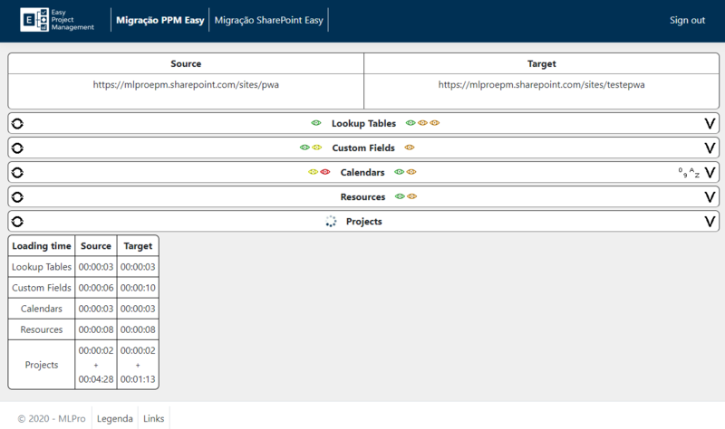Screen dimensions: 725x429
Task: Click Projects target time 00:01:13
Action: pos(138,379)
